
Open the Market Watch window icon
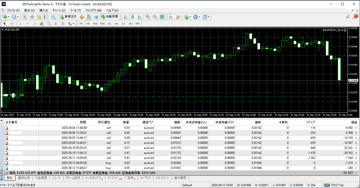[25, 16]
